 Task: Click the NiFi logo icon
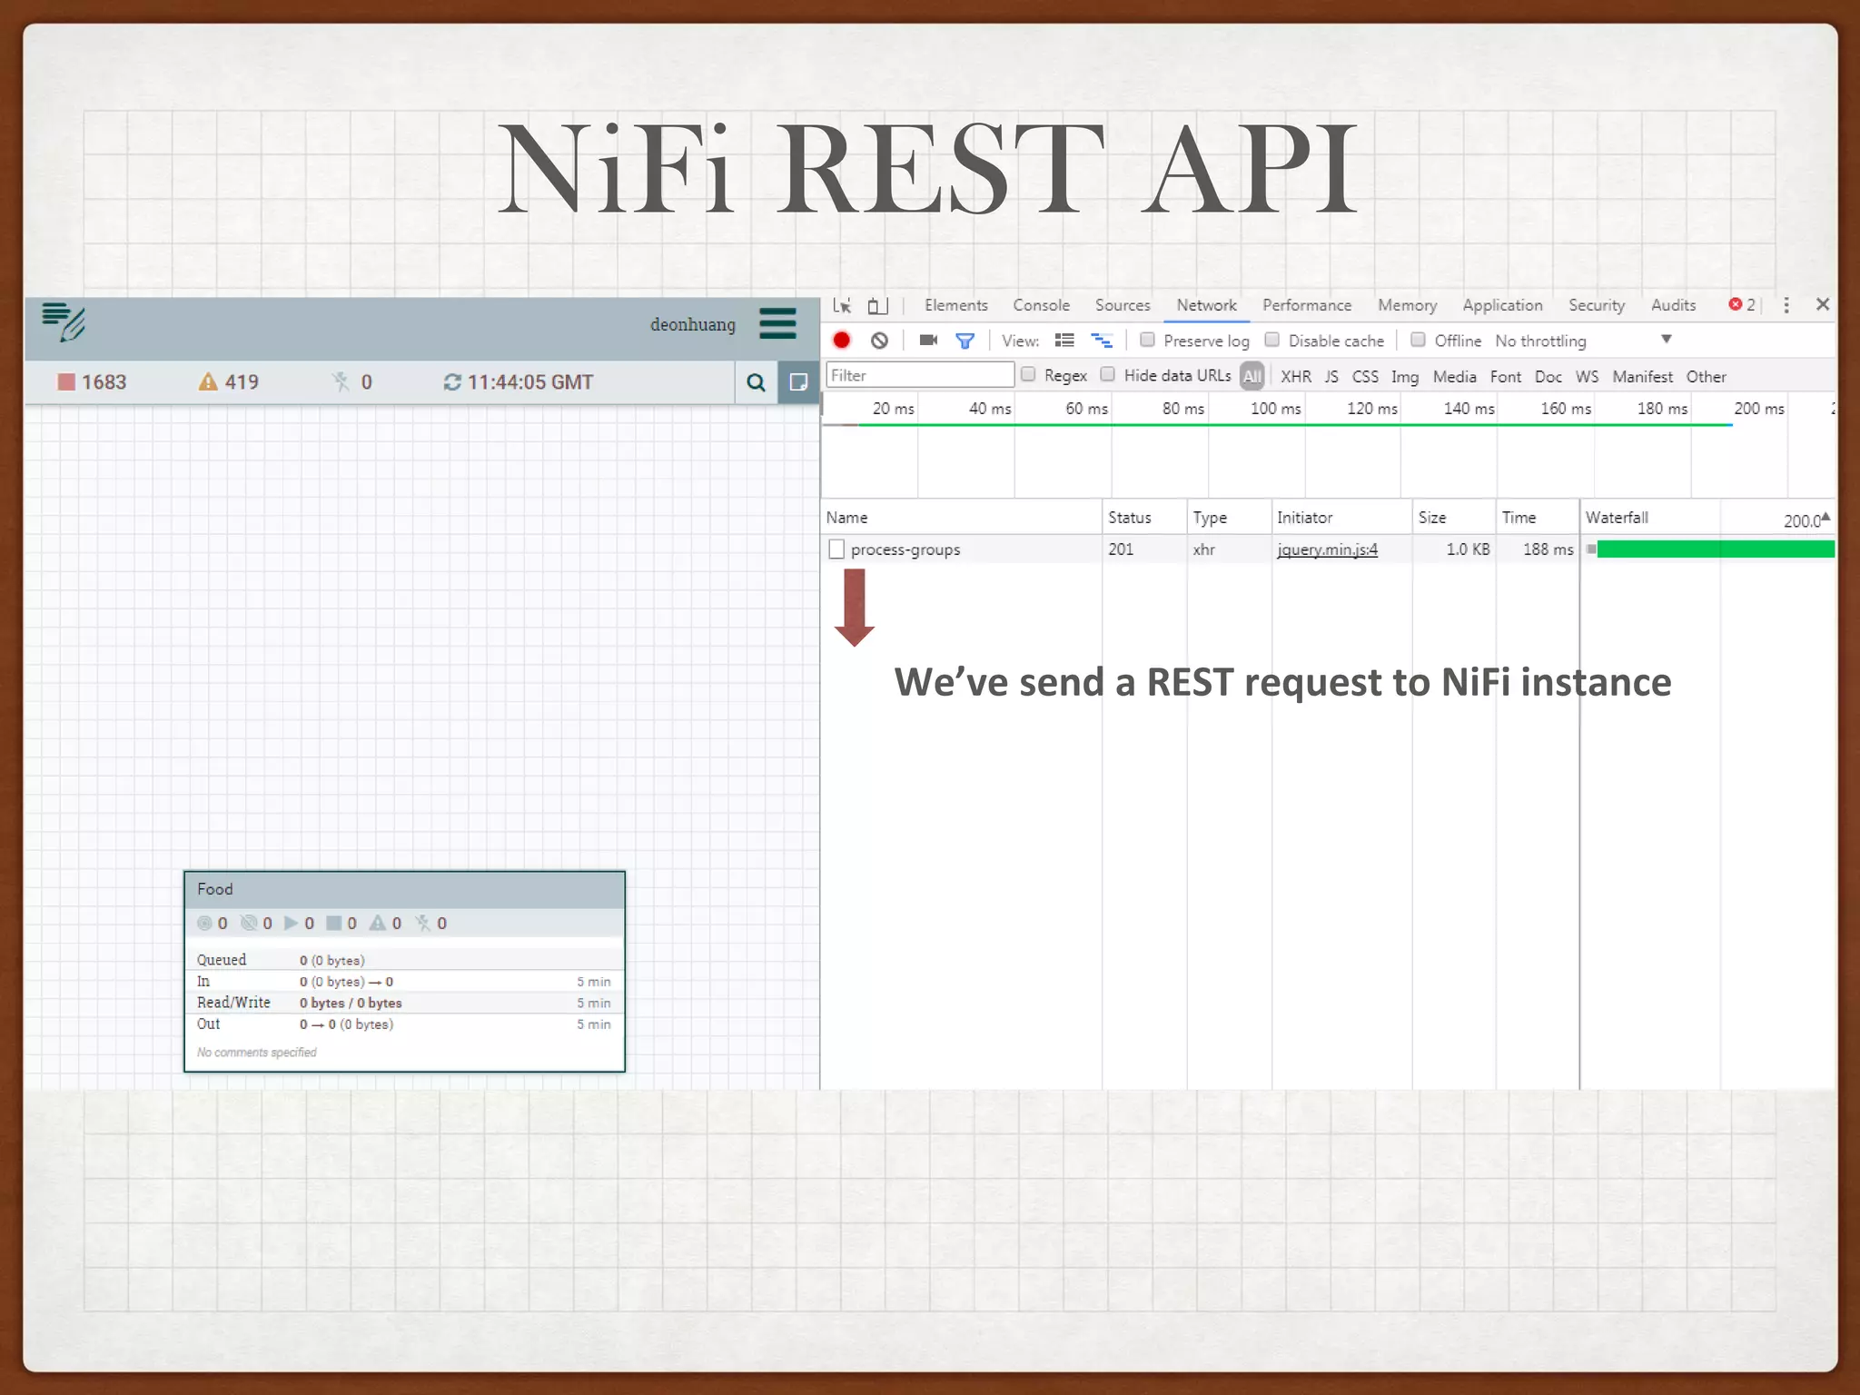[64, 322]
